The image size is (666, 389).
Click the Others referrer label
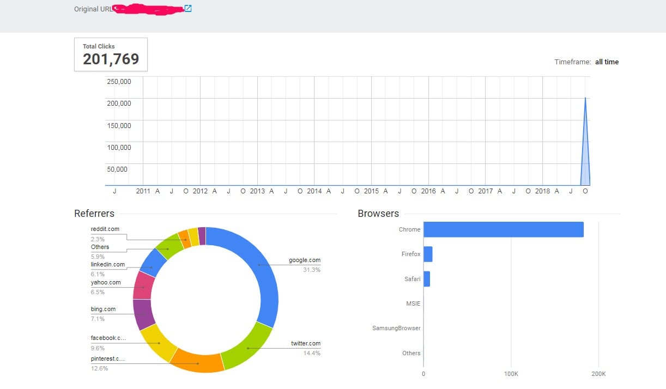pyautogui.click(x=100, y=247)
